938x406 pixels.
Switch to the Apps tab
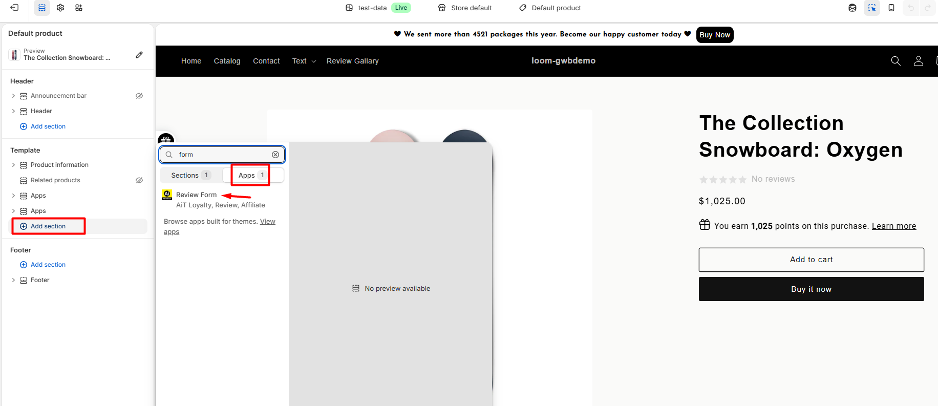tap(251, 175)
